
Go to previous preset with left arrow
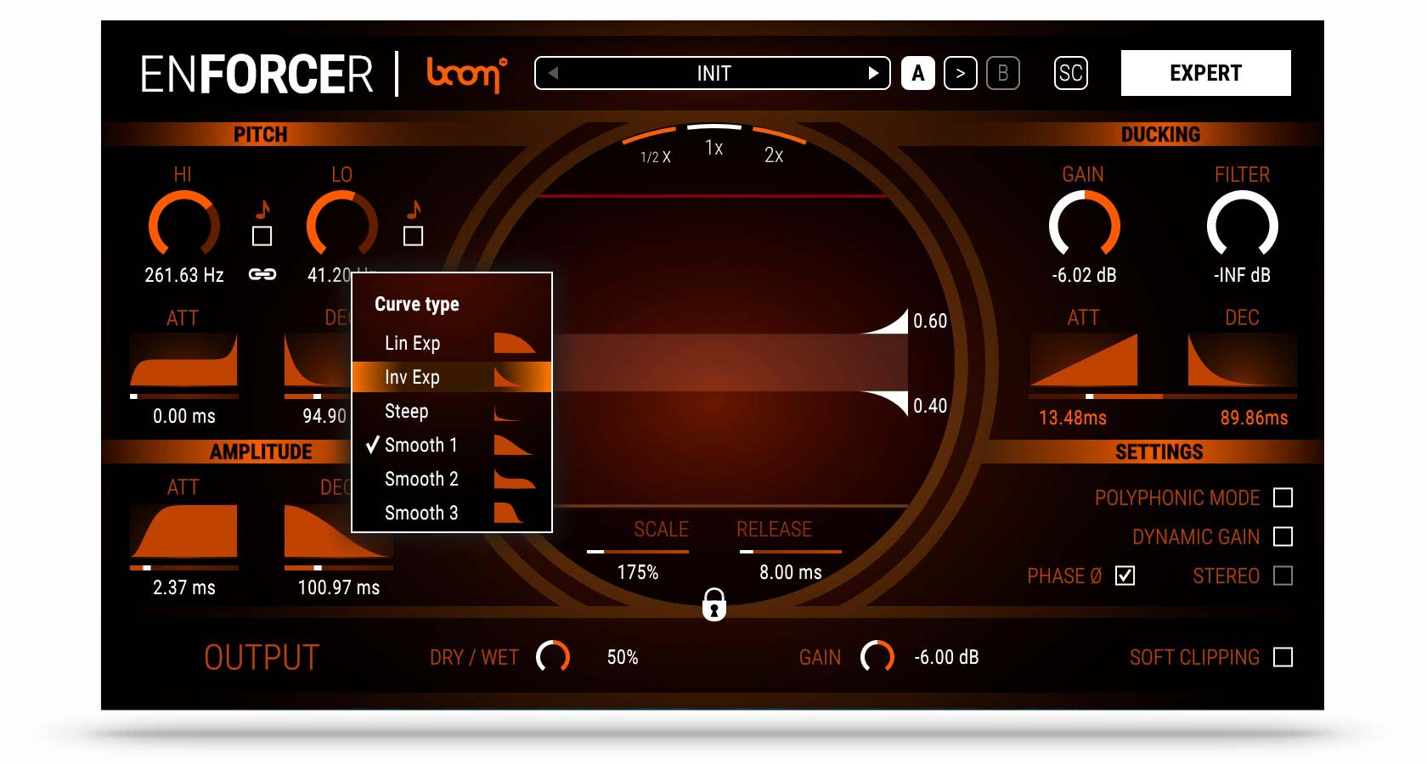coord(553,73)
